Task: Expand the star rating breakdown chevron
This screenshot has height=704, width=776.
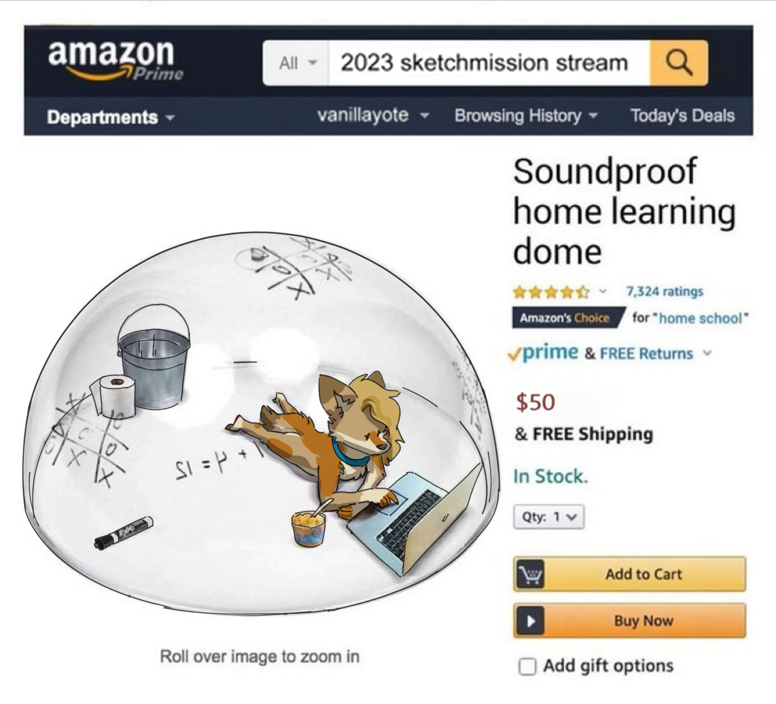Action: coord(603,291)
